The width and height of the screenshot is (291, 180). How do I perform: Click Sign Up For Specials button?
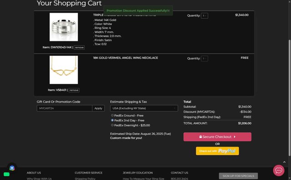[238, 176]
